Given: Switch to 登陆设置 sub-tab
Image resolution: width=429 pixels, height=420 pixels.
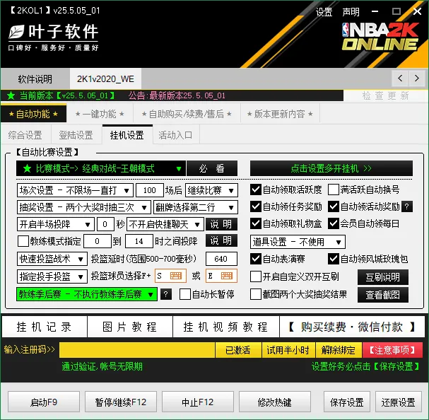Looking at the screenshot, I should click(76, 135).
